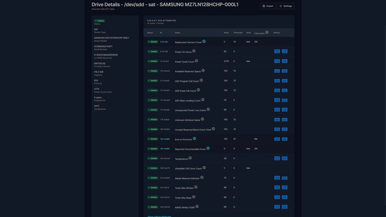The image size is (386, 217).
Task: Click info icon beside Failure Rate header
Action: tap(267, 32)
